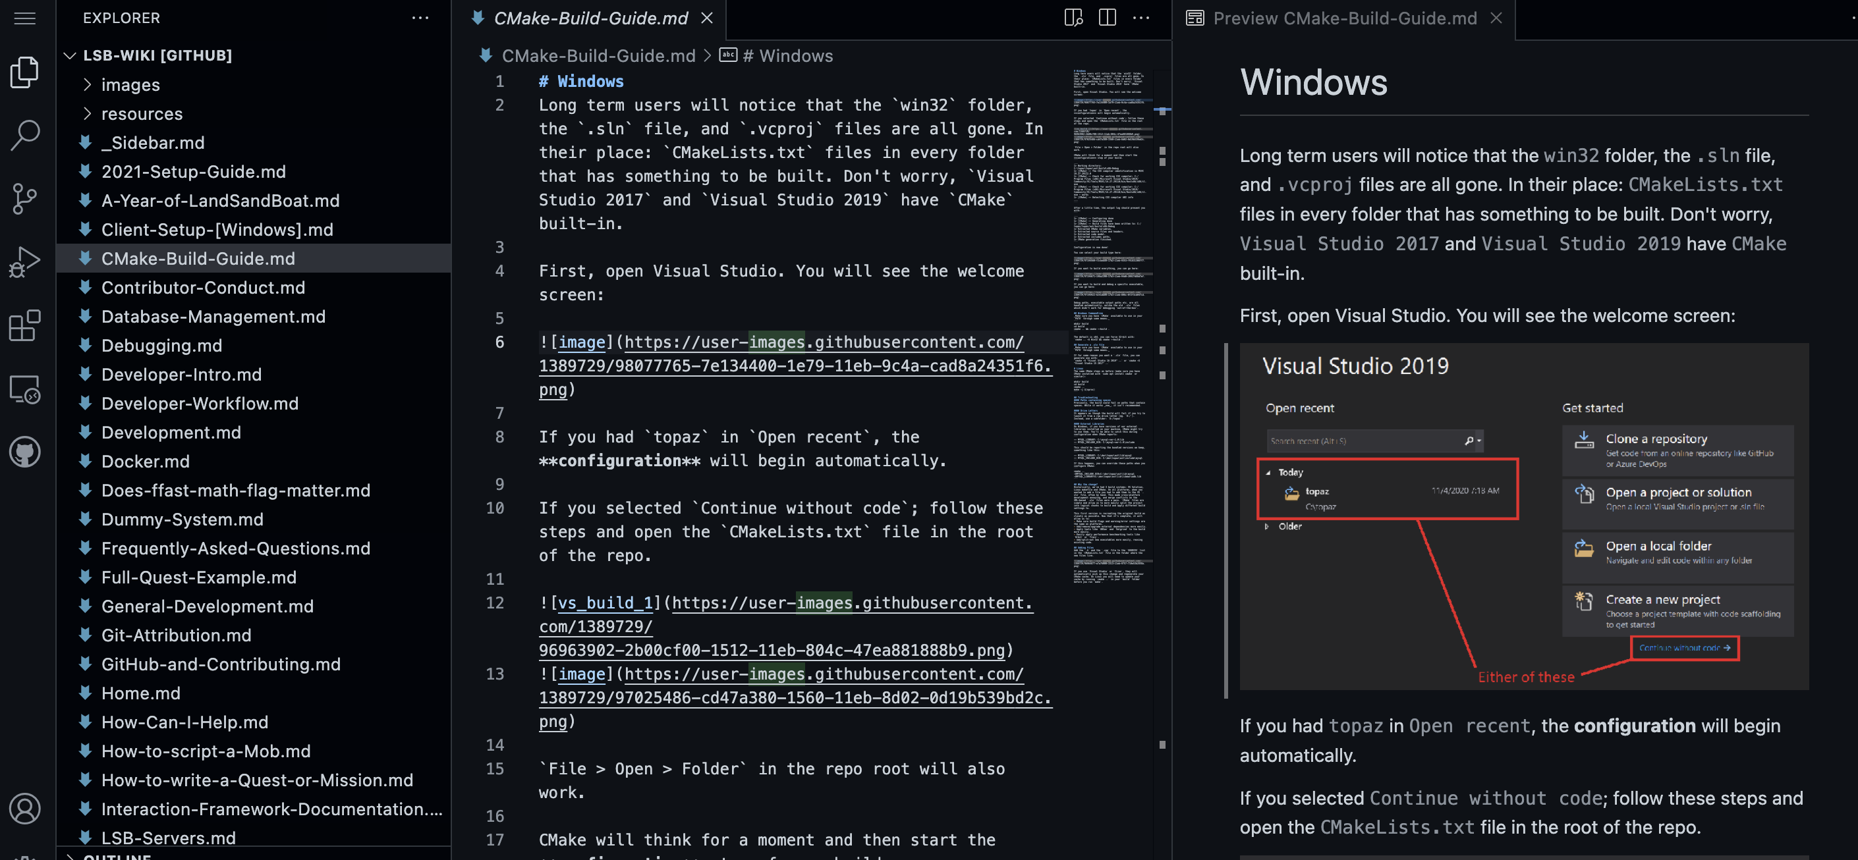Open the Search view icon

24,135
